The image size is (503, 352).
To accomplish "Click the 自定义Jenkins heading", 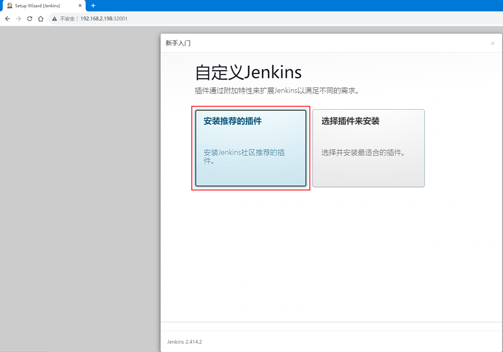I will [248, 72].
